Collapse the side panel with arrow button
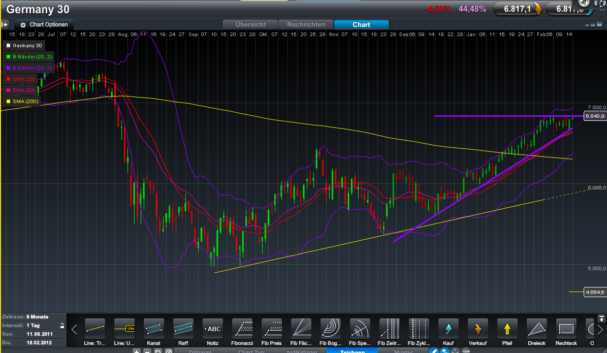This screenshot has width=607, height=353. coord(5,24)
